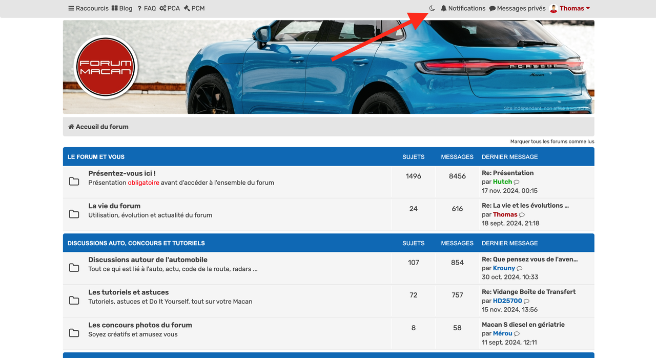
Task: Click the 8456 messages count
Action: pyautogui.click(x=457, y=176)
